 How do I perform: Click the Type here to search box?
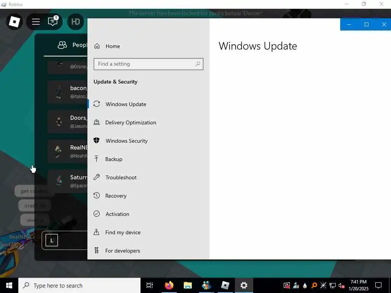pyautogui.click(x=79, y=285)
